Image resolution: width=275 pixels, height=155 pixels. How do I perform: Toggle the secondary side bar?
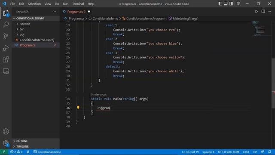[231, 4]
